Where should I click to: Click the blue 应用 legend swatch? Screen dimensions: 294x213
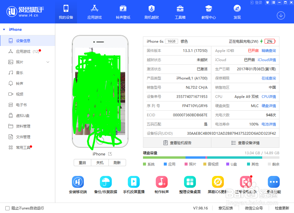point(165,164)
